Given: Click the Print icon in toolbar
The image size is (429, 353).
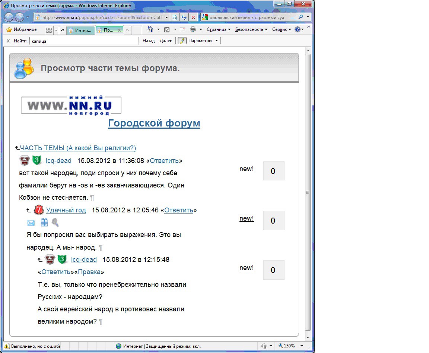Looking at the screenshot, I should tap(193, 29).
